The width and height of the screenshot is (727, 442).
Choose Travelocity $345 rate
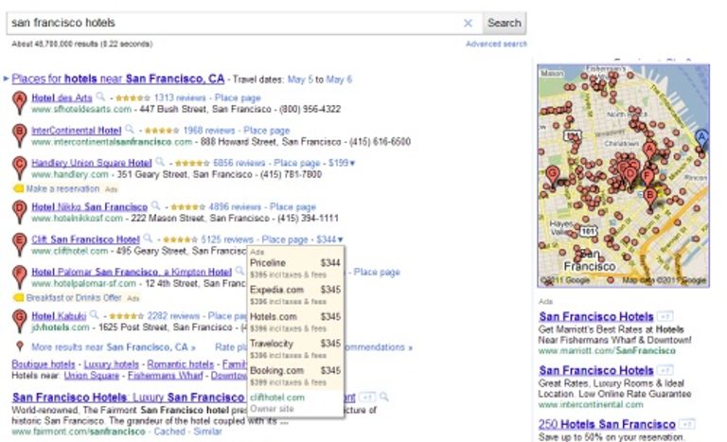pos(295,349)
